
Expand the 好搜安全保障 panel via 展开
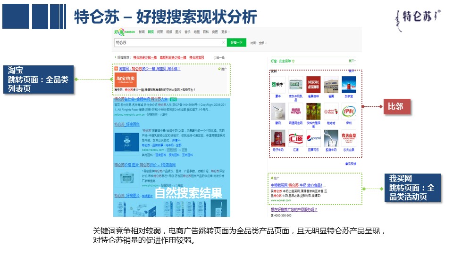pos(352,61)
